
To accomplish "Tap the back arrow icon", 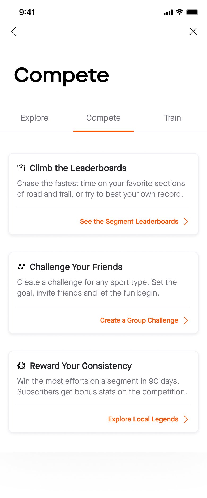I will click(x=14, y=31).
